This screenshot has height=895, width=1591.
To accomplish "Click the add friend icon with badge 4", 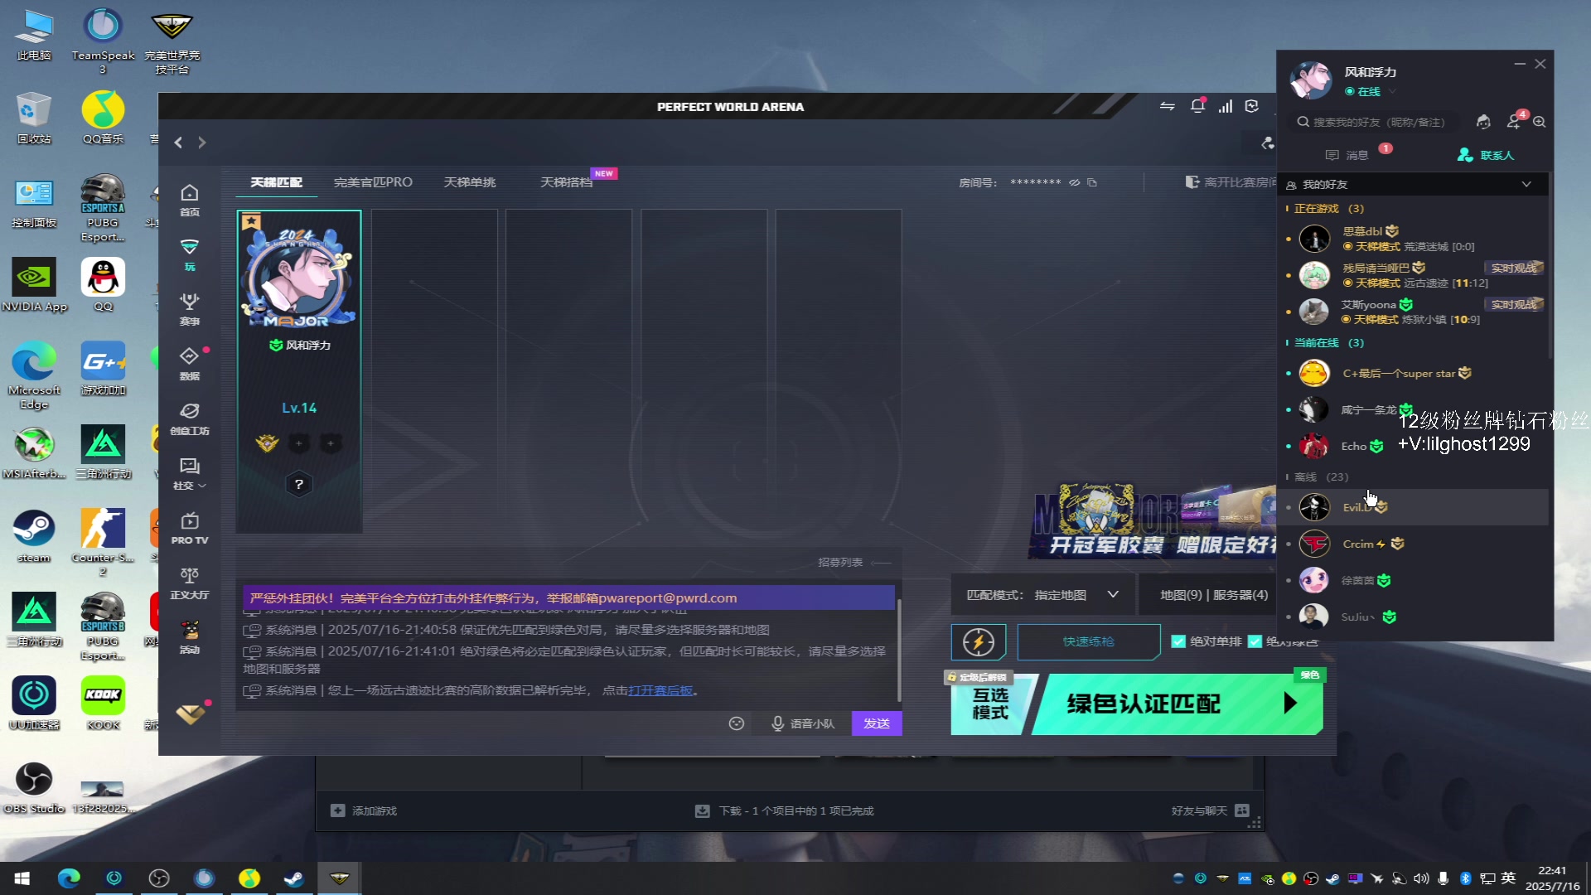I will tap(1514, 121).
